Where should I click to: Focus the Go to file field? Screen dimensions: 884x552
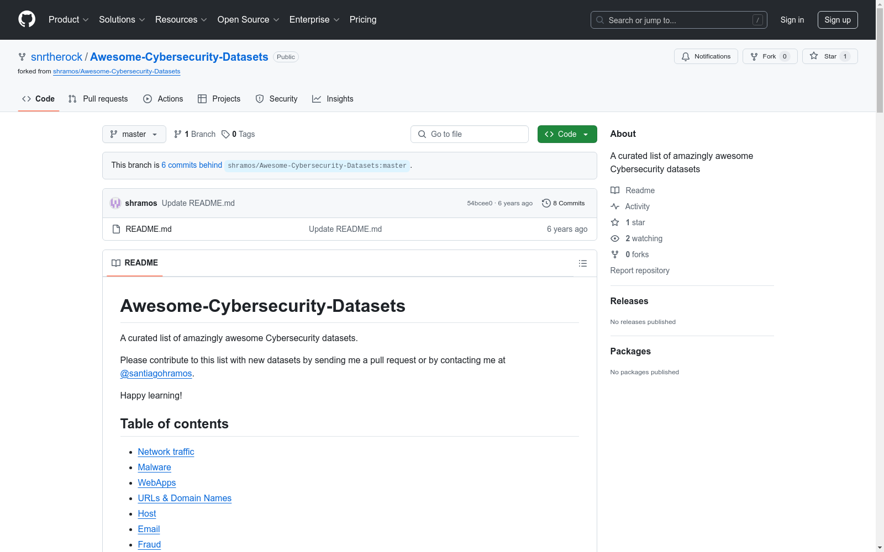470,134
